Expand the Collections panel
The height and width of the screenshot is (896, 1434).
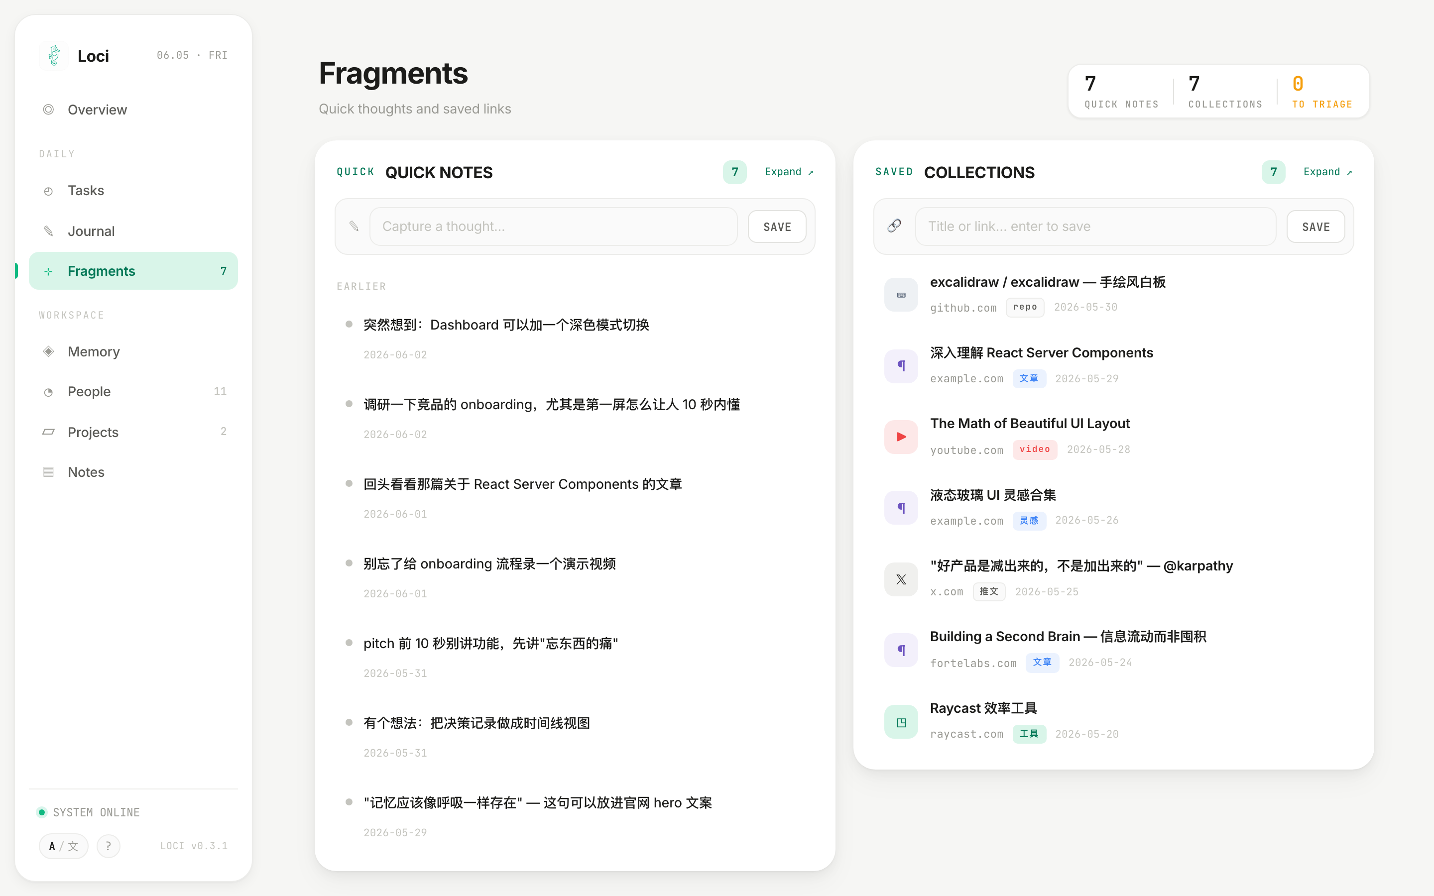pyautogui.click(x=1328, y=172)
